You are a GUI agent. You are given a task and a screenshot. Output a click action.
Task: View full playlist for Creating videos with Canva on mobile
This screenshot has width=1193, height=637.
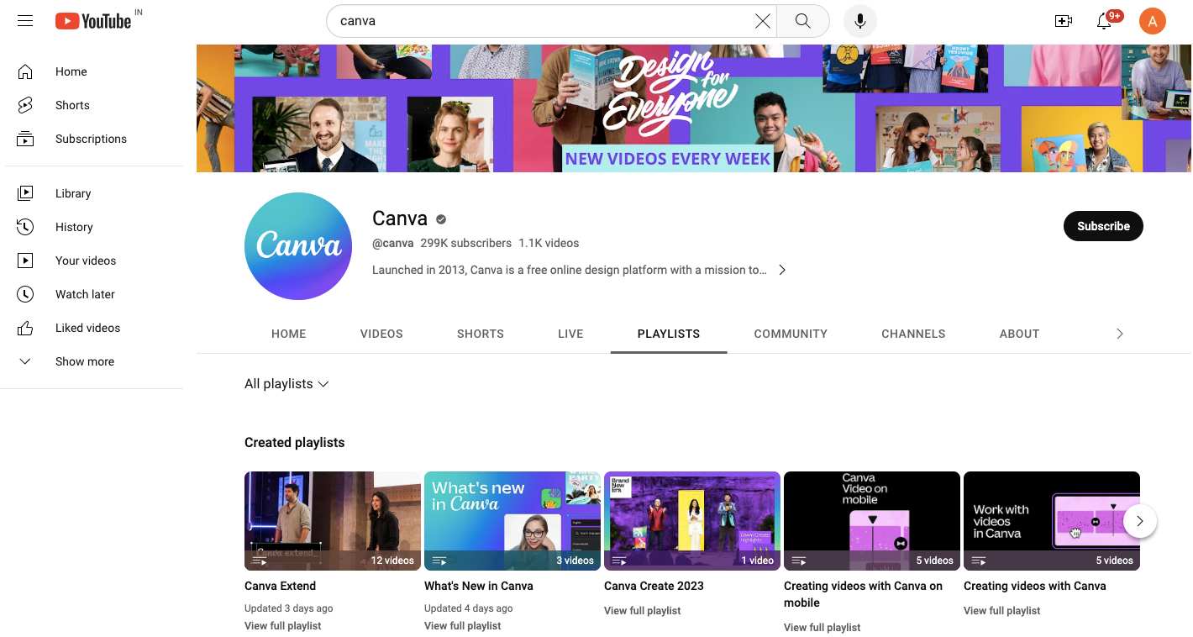(822, 628)
